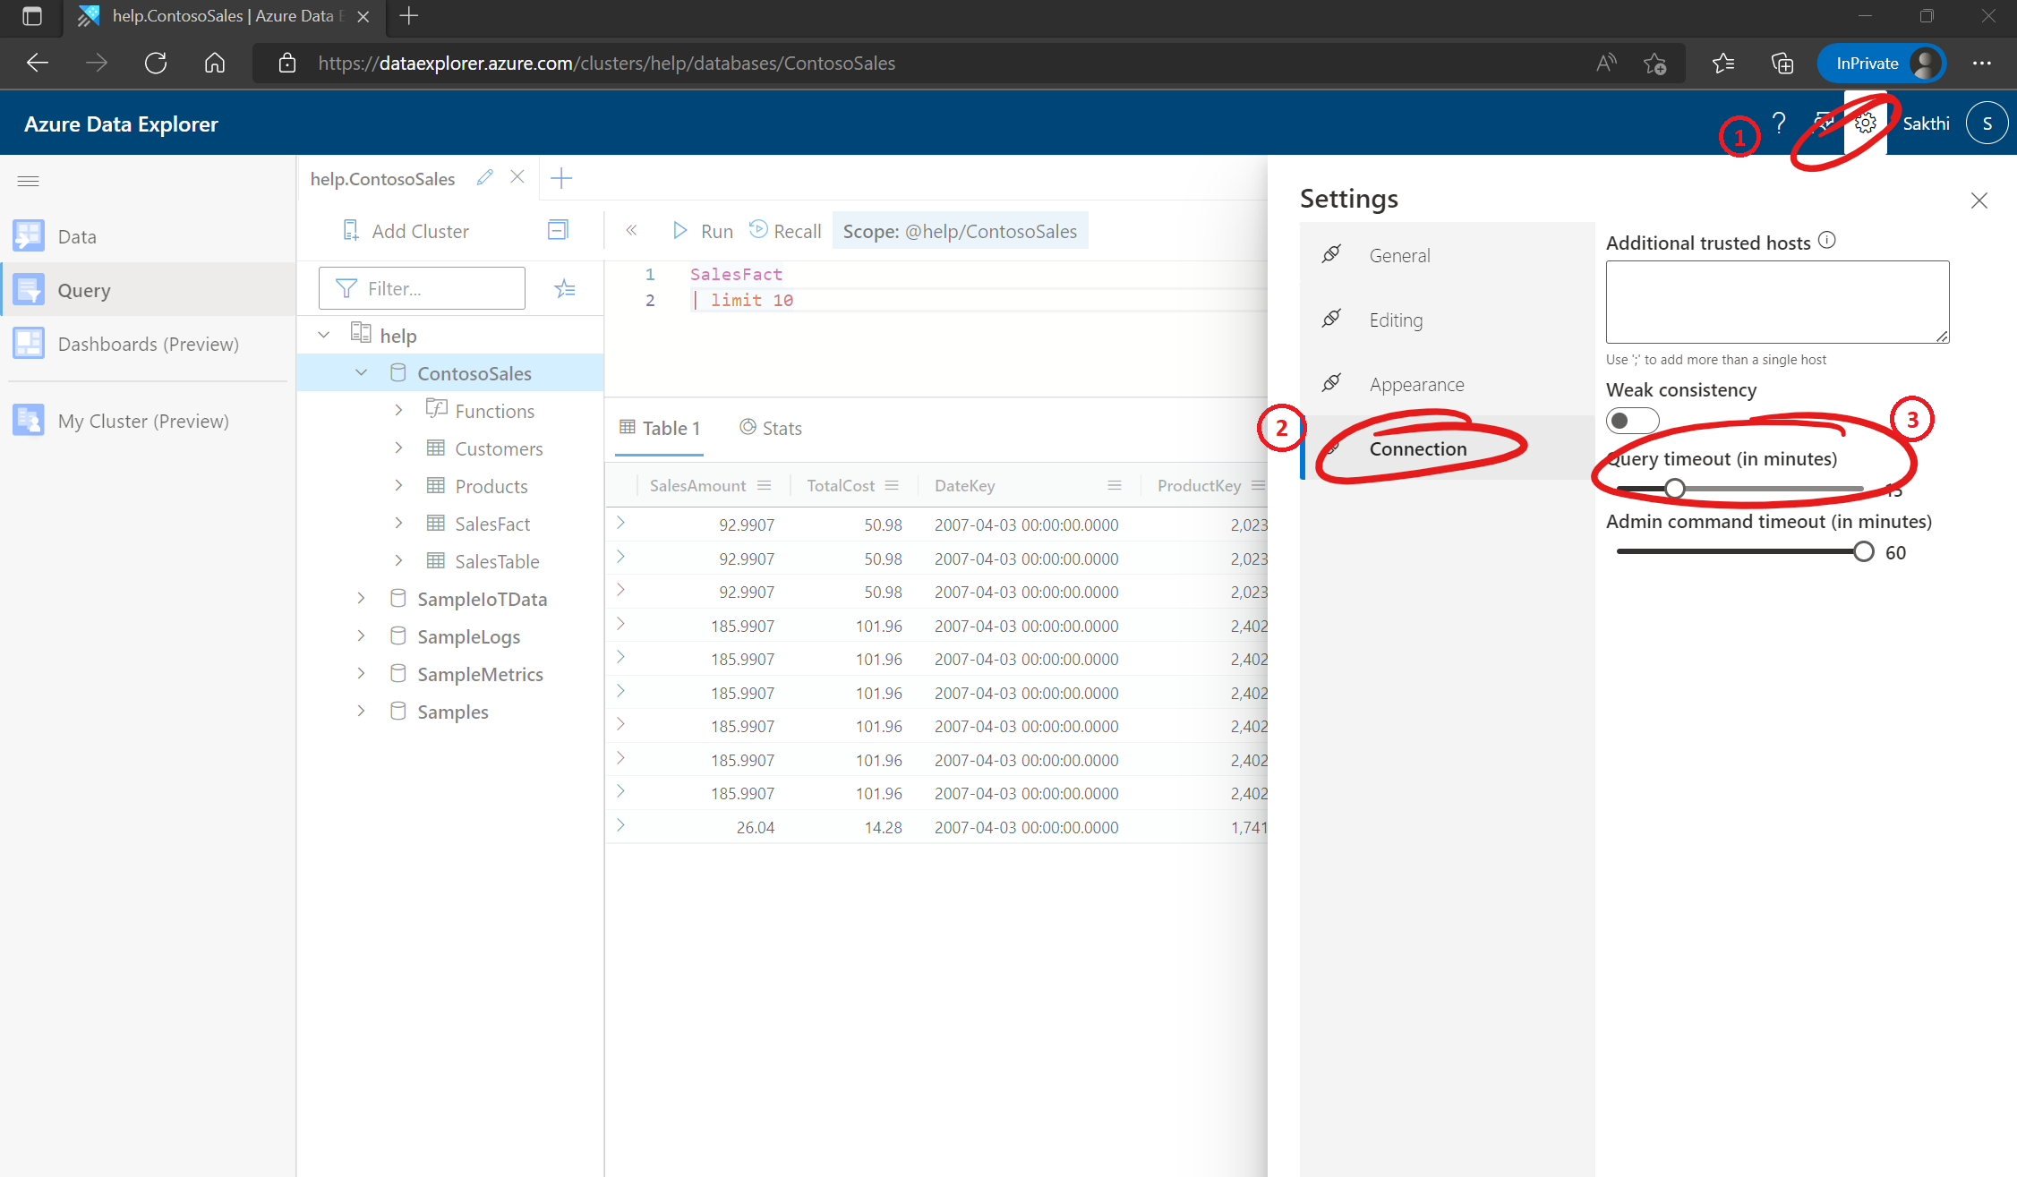Run the current query
Viewport: 2017px width, 1177px height.
[x=703, y=231]
